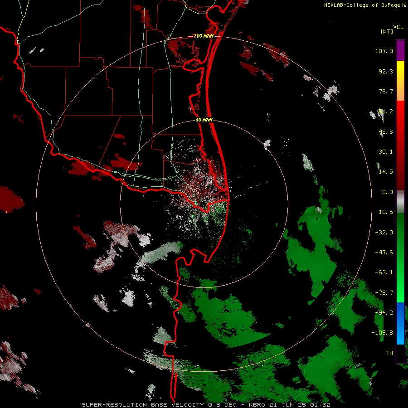
Task: Pick the gray near-zero segment of the color bar
Action: [400, 202]
